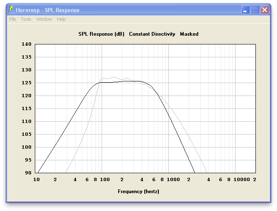Minimize the Hornresp SPL Response window
The height and width of the screenshot is (211, 277).
(245, 10)
